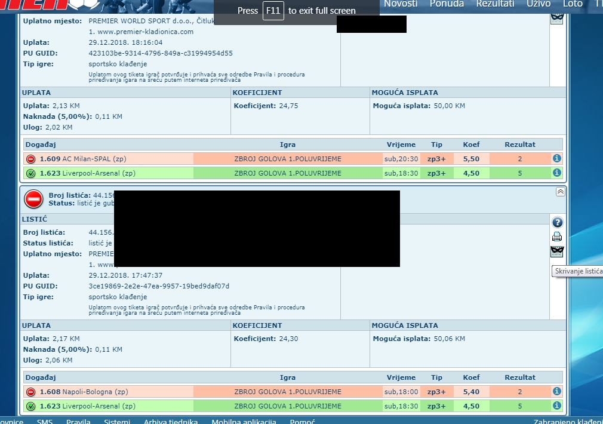Click Događaj column header above Napoli-Bologna row

[41, 377]
